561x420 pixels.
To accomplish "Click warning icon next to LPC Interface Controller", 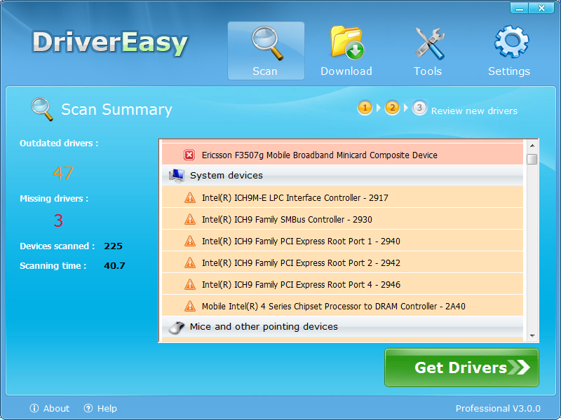I will [190, 197].
